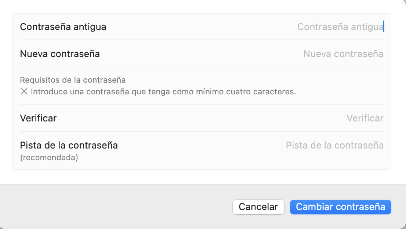
Task: Click the Verificar placeholder text
Action: 365,118
